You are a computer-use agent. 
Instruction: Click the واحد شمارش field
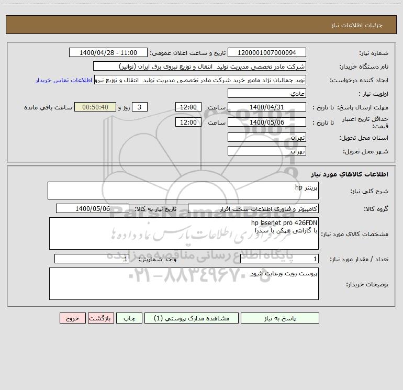92,259
